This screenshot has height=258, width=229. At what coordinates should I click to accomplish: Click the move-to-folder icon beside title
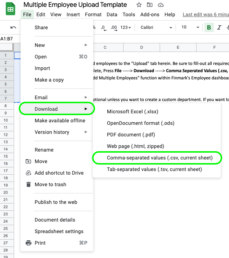point(150,5)
